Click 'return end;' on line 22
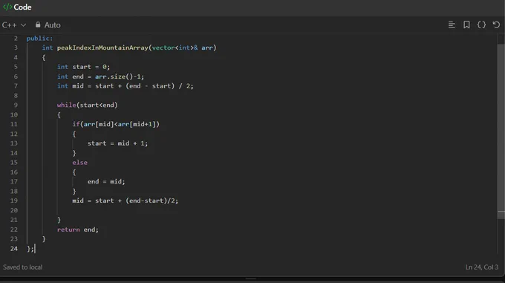This screenshot has height=283, width=505. click(x=78, y=230)
